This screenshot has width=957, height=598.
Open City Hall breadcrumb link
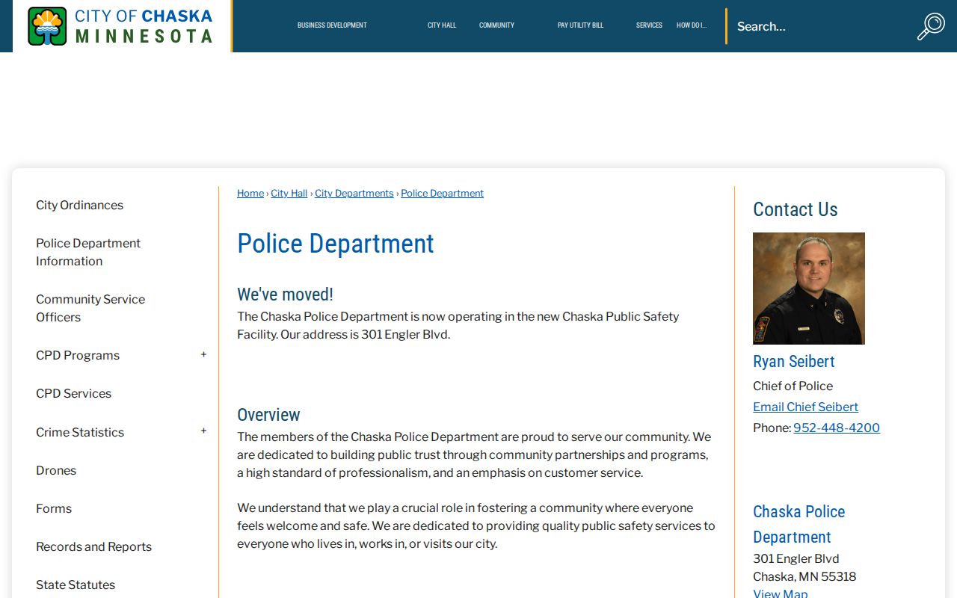pyautogui.click(x=289, y=194)
